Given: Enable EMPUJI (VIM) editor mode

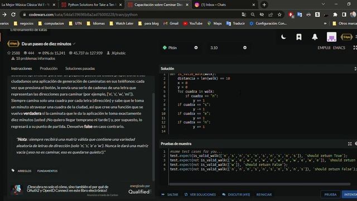Looking at the screenshot, I should click(x=324, y=47).
